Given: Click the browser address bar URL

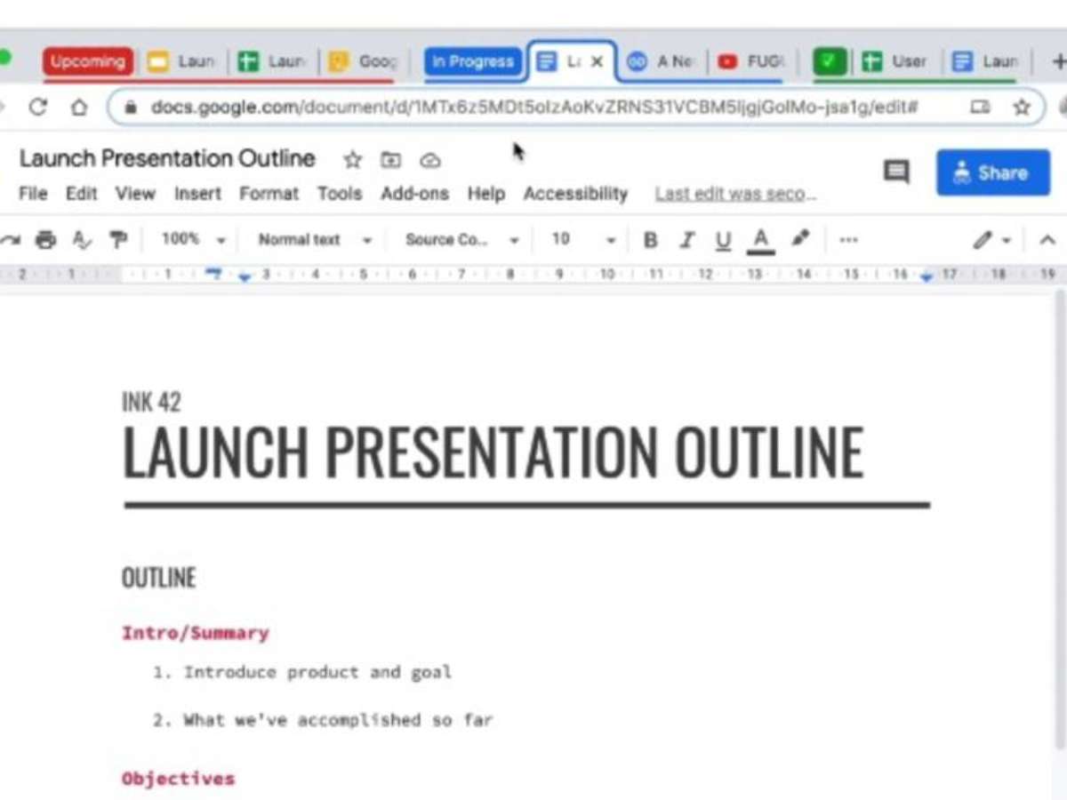Looking at the screenshot, I should click(x=533, y=108).
